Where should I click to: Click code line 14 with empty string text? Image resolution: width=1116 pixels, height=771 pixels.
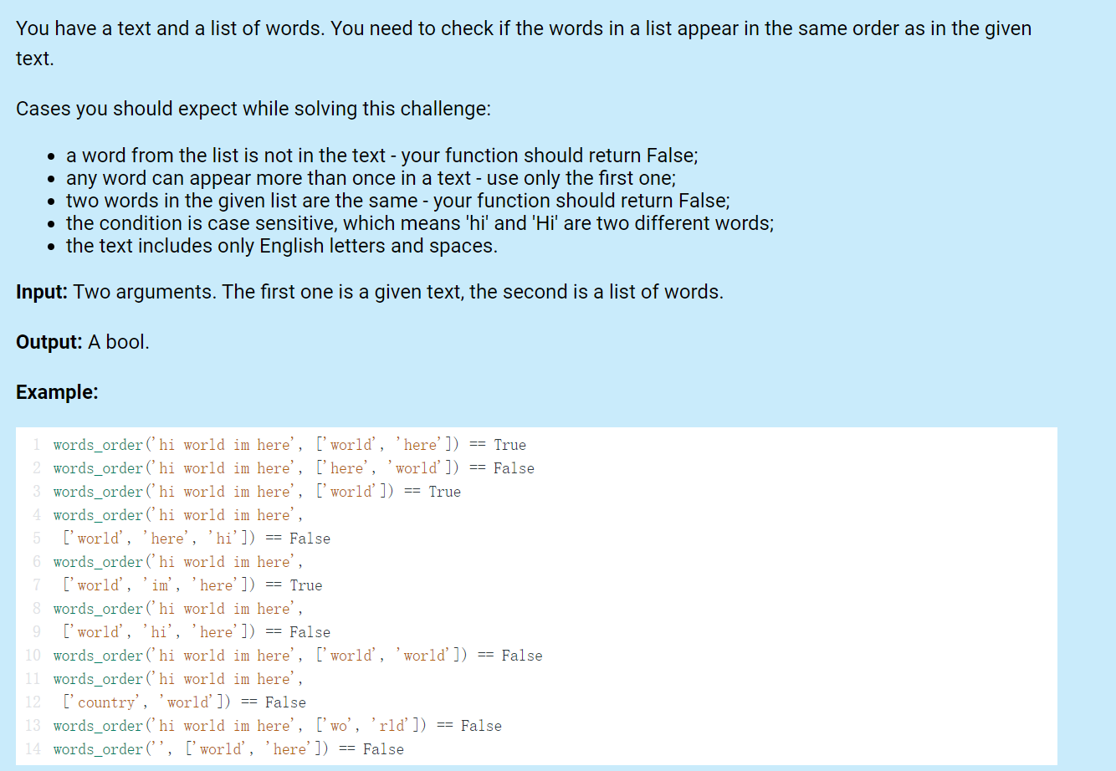point(228,749)
